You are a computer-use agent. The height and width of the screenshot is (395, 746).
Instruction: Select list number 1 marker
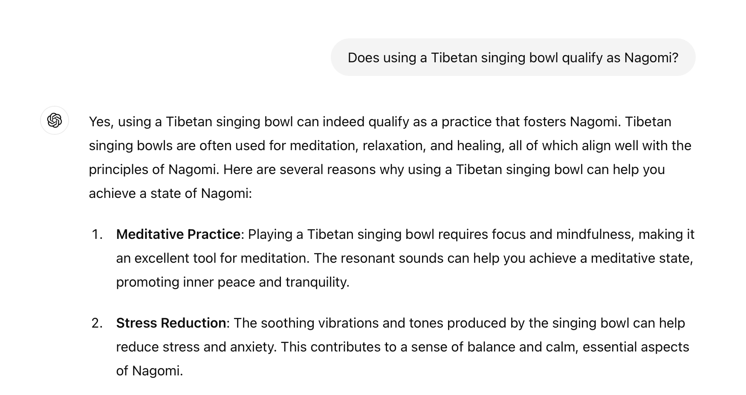coord(97,234)
